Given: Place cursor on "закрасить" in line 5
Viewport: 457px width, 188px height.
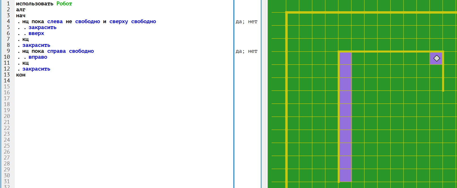Looking at the screenshot, I should pos(42,27).
